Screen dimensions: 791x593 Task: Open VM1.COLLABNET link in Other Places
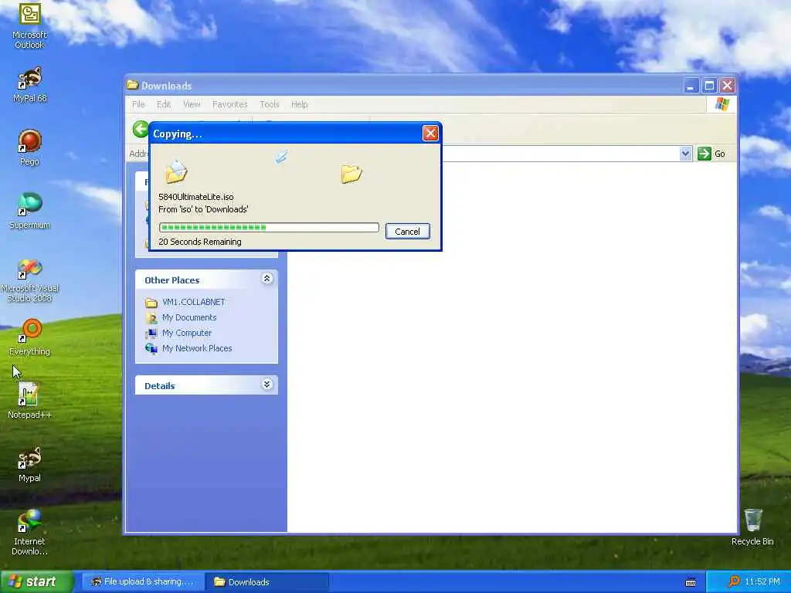[x=194, y=302]
